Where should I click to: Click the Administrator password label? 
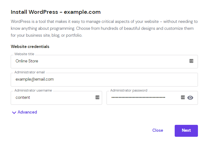pos(129,90)
